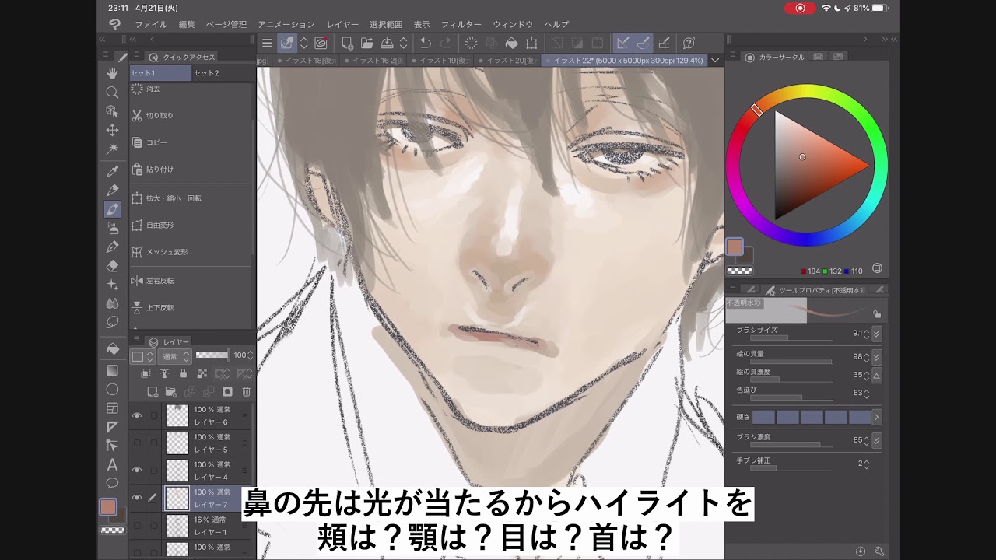Click メッシュ変形 in Quick Access
Image resolution: width=996 pixels, height=560 pixels.
pos(191,252)
